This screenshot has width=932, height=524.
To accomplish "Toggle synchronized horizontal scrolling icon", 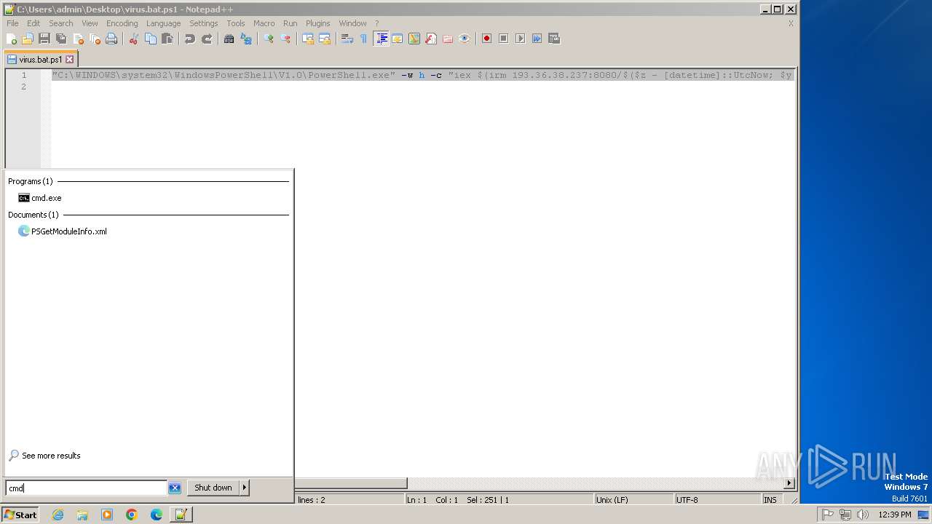I will pyautogui.click(x=325, y=39).
